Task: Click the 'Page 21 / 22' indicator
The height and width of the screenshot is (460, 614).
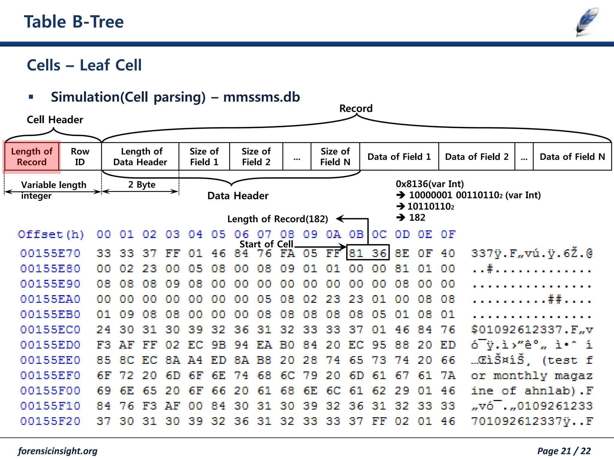Action: tap(564, 451)
